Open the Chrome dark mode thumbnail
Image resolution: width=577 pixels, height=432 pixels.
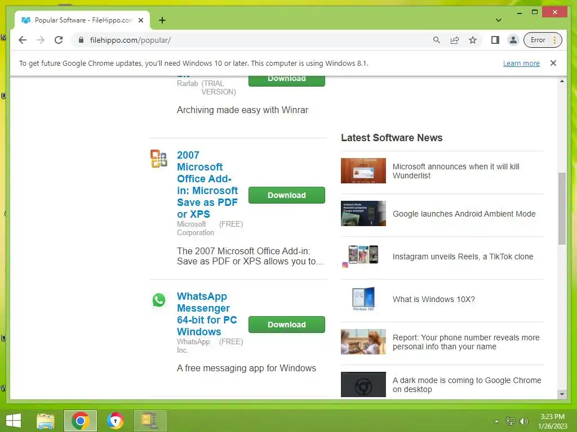click(363, 384)
